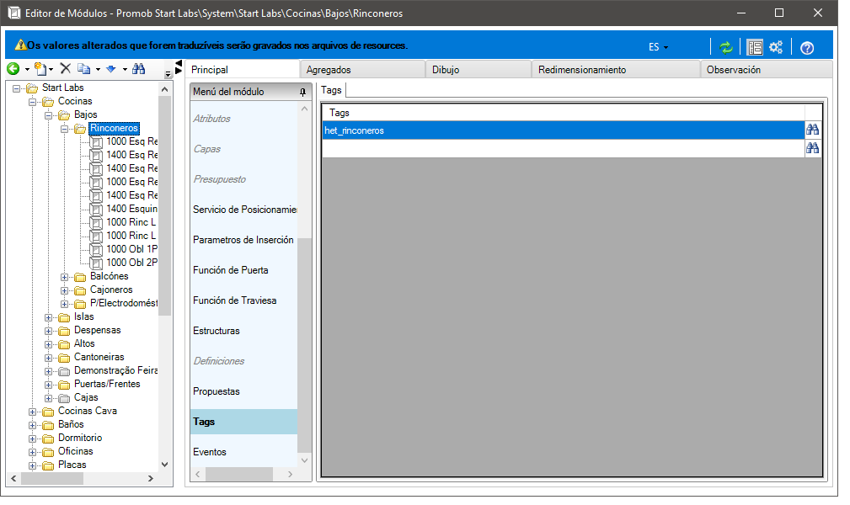This screenshot has width=850, height=505.
Task: Click the yellow warning triangle icon
Action: (x=20, y=45)
